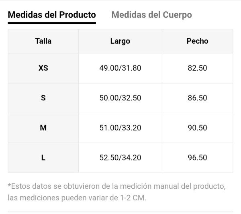This screenshot has height=214, width=241.
Task: Click the 51.00/33.20 length cell
Action: [x=120, y=128]
